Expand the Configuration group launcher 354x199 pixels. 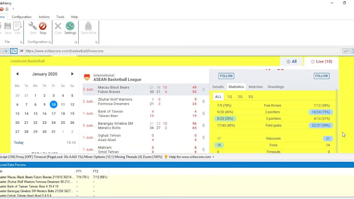click(50, 42)
